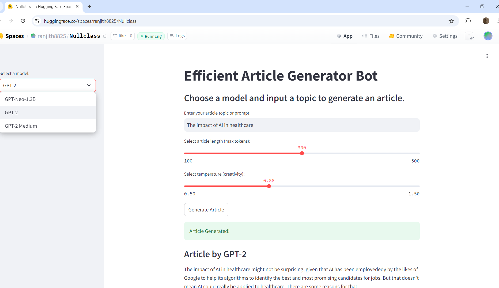Open the Streamlit app kebab menu
This screenshot has height=288, width=499.
[487, 56]
